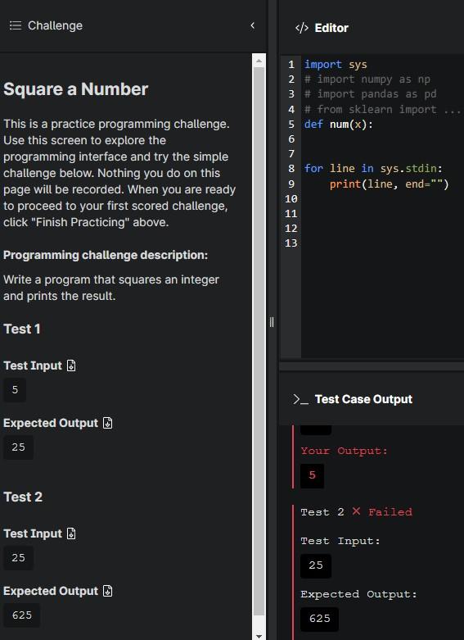Viewport: 464px width, 640px height.
Task: Click the Test Case Output terminal icon
Action: point(300,399)
